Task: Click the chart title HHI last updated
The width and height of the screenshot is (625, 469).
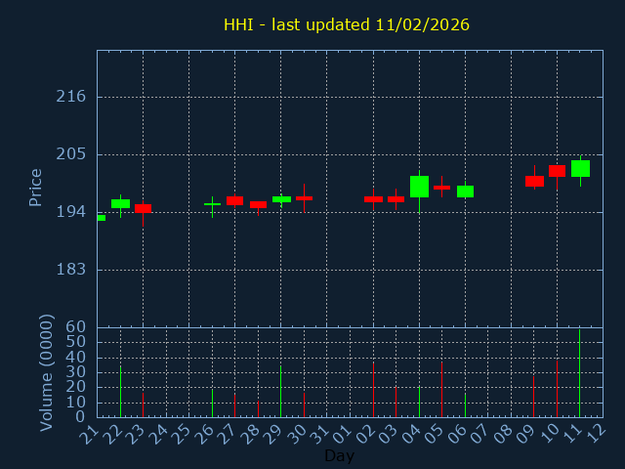Action: 346,24
